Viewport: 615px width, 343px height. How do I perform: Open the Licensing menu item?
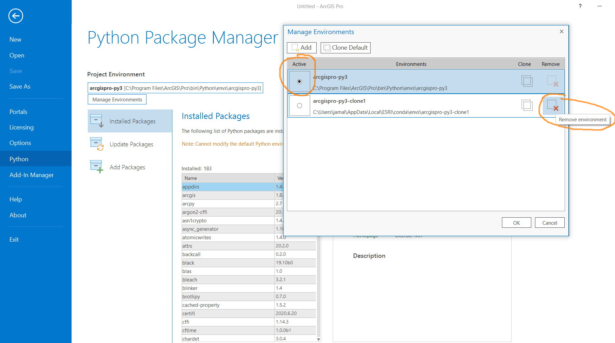coord(21,127)
